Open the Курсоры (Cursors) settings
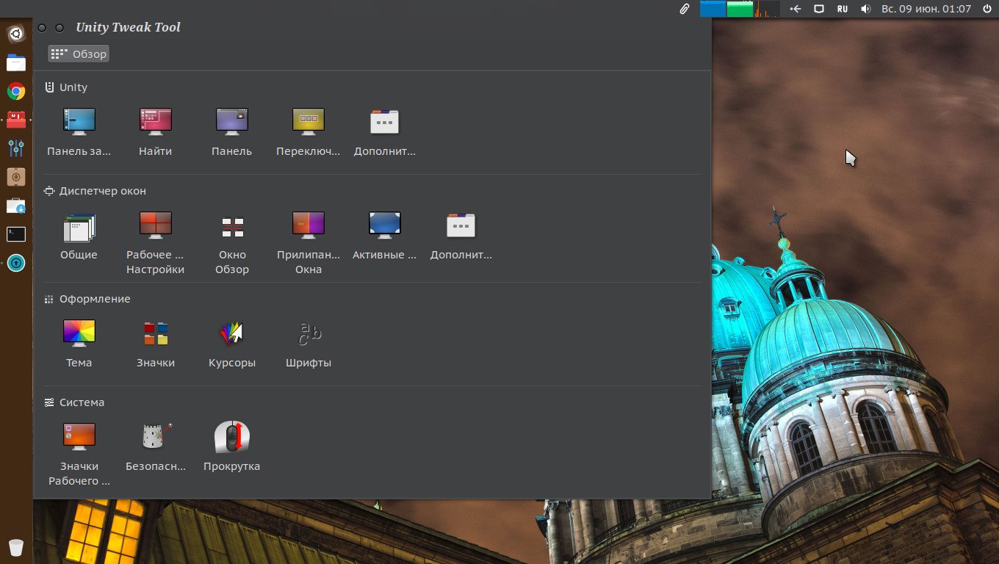This screenshot has width=999, height=564. coord(231,334)
